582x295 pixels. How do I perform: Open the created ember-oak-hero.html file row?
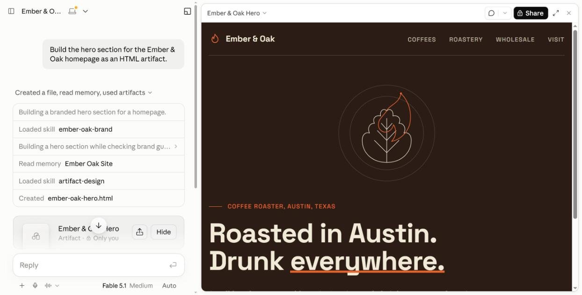point(99,198)
